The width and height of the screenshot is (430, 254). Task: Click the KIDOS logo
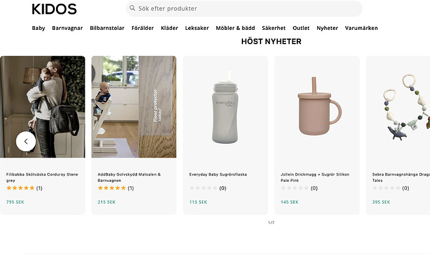pyautogui.click(x=54, y=9)
